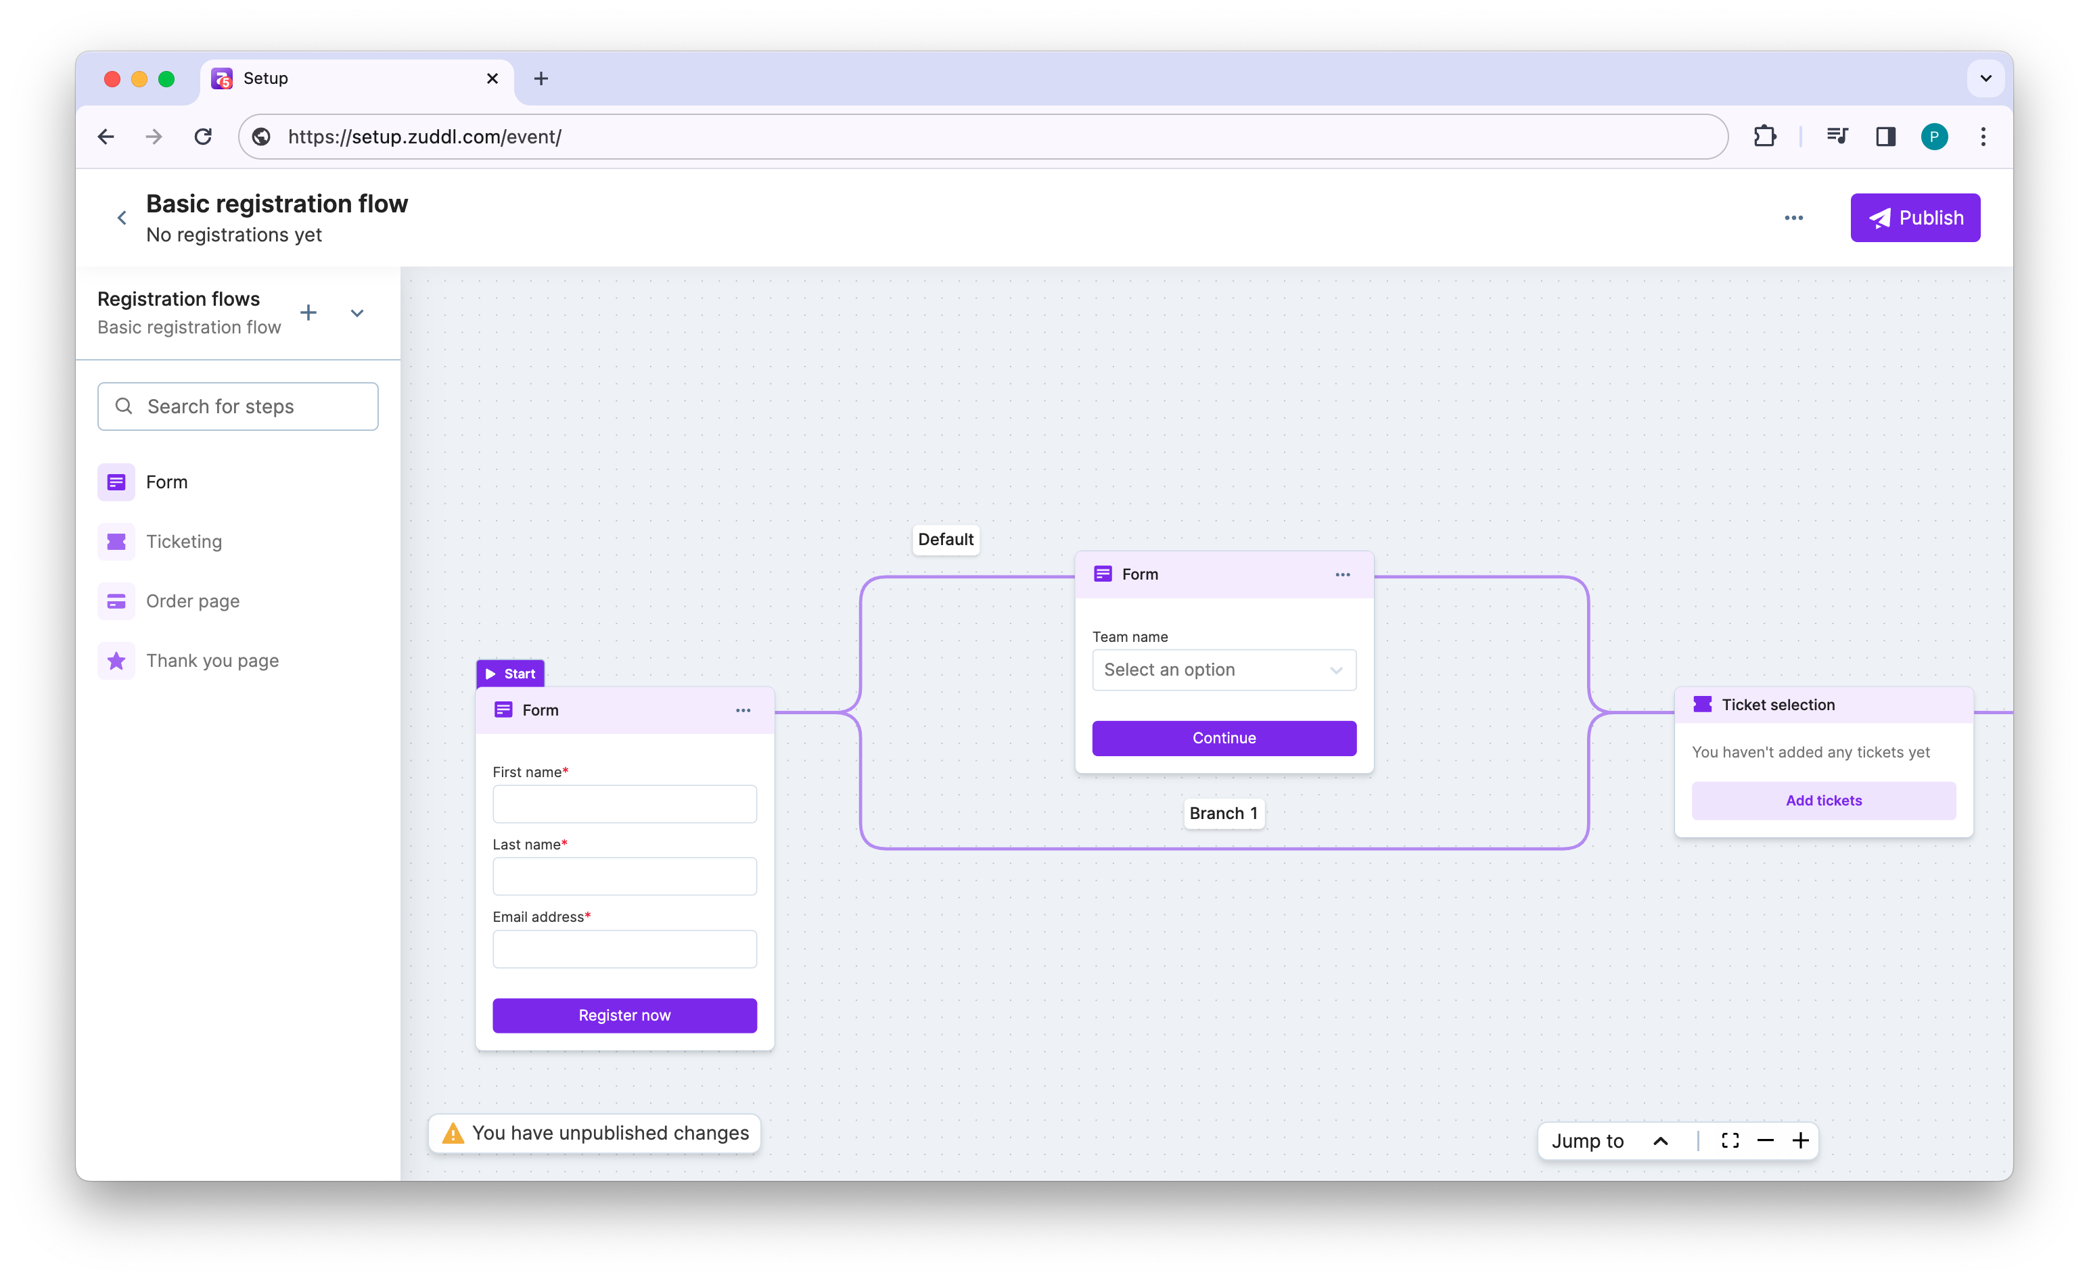This screenshot has height=1281, width=2089.
Task: Click the Register now button
Action: pyautogui.click(x=624, y=1015)
